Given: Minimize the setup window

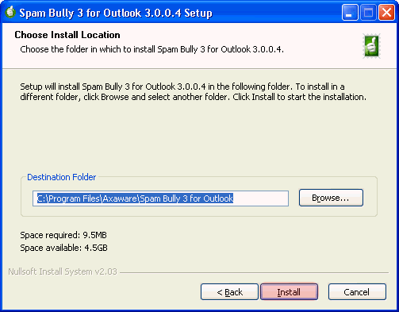Looking at the screenshot, I should [350, 12].
